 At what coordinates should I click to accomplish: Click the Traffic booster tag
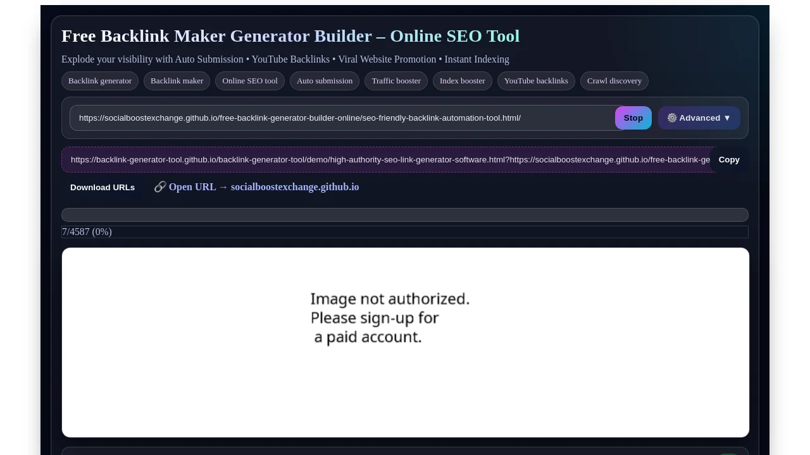click(396, 81)
